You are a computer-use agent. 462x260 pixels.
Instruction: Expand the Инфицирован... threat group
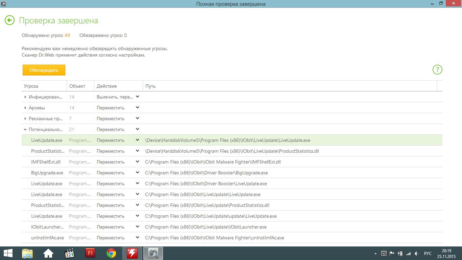pos(25,97)
